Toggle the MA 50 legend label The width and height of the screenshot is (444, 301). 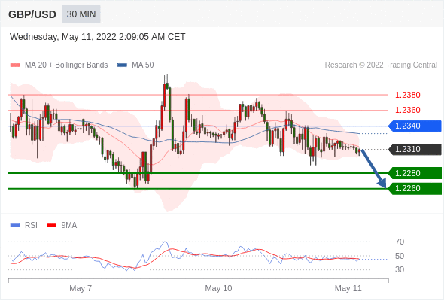(x=143, y=65)
